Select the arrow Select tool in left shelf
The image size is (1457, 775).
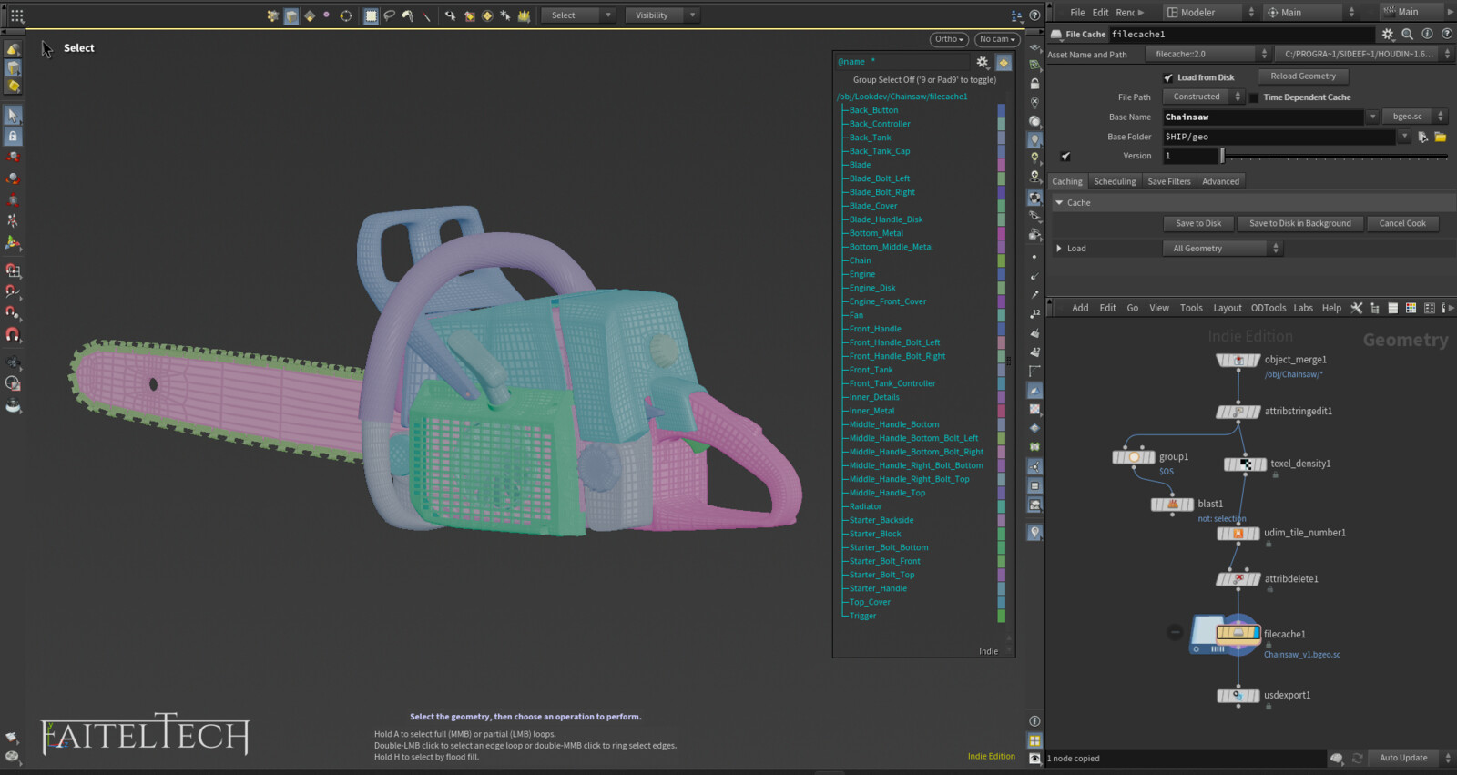(13, 115)
